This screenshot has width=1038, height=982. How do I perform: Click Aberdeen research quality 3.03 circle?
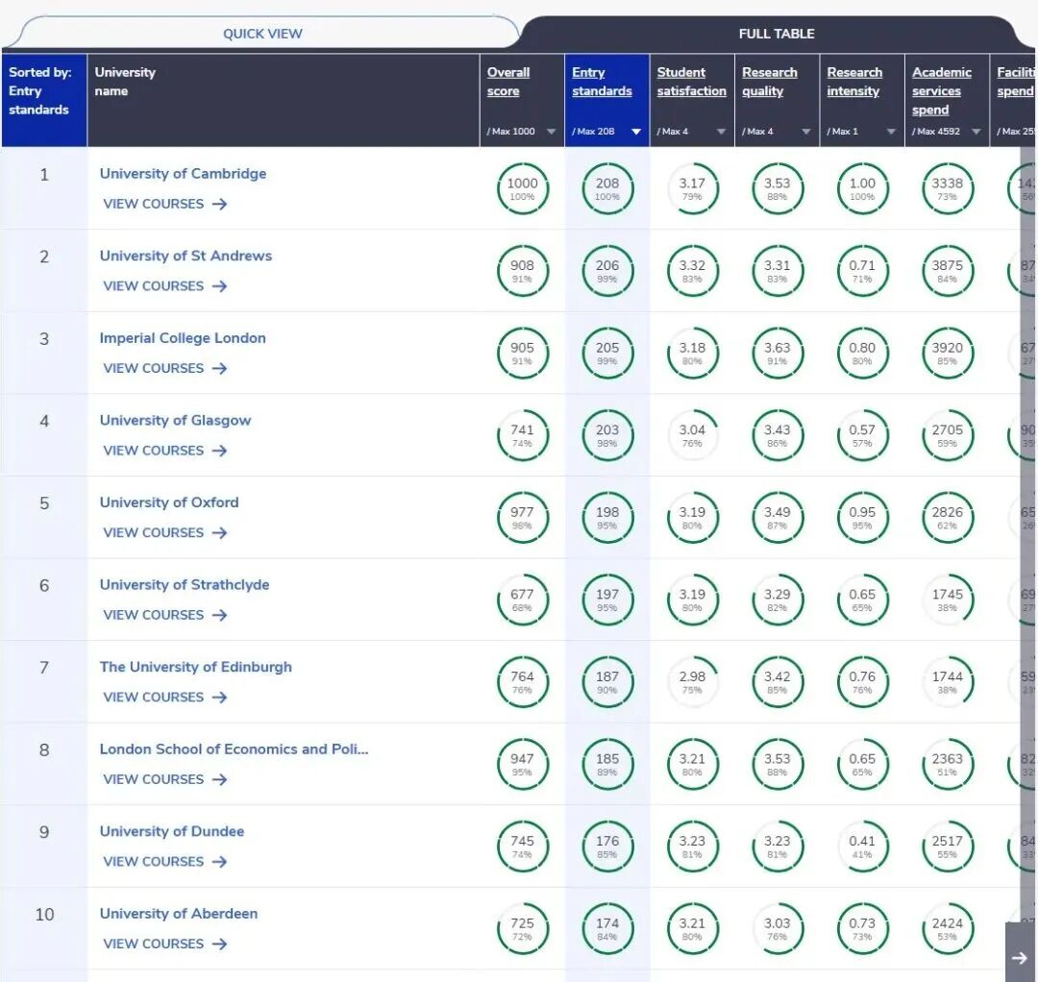coord(778,928)
